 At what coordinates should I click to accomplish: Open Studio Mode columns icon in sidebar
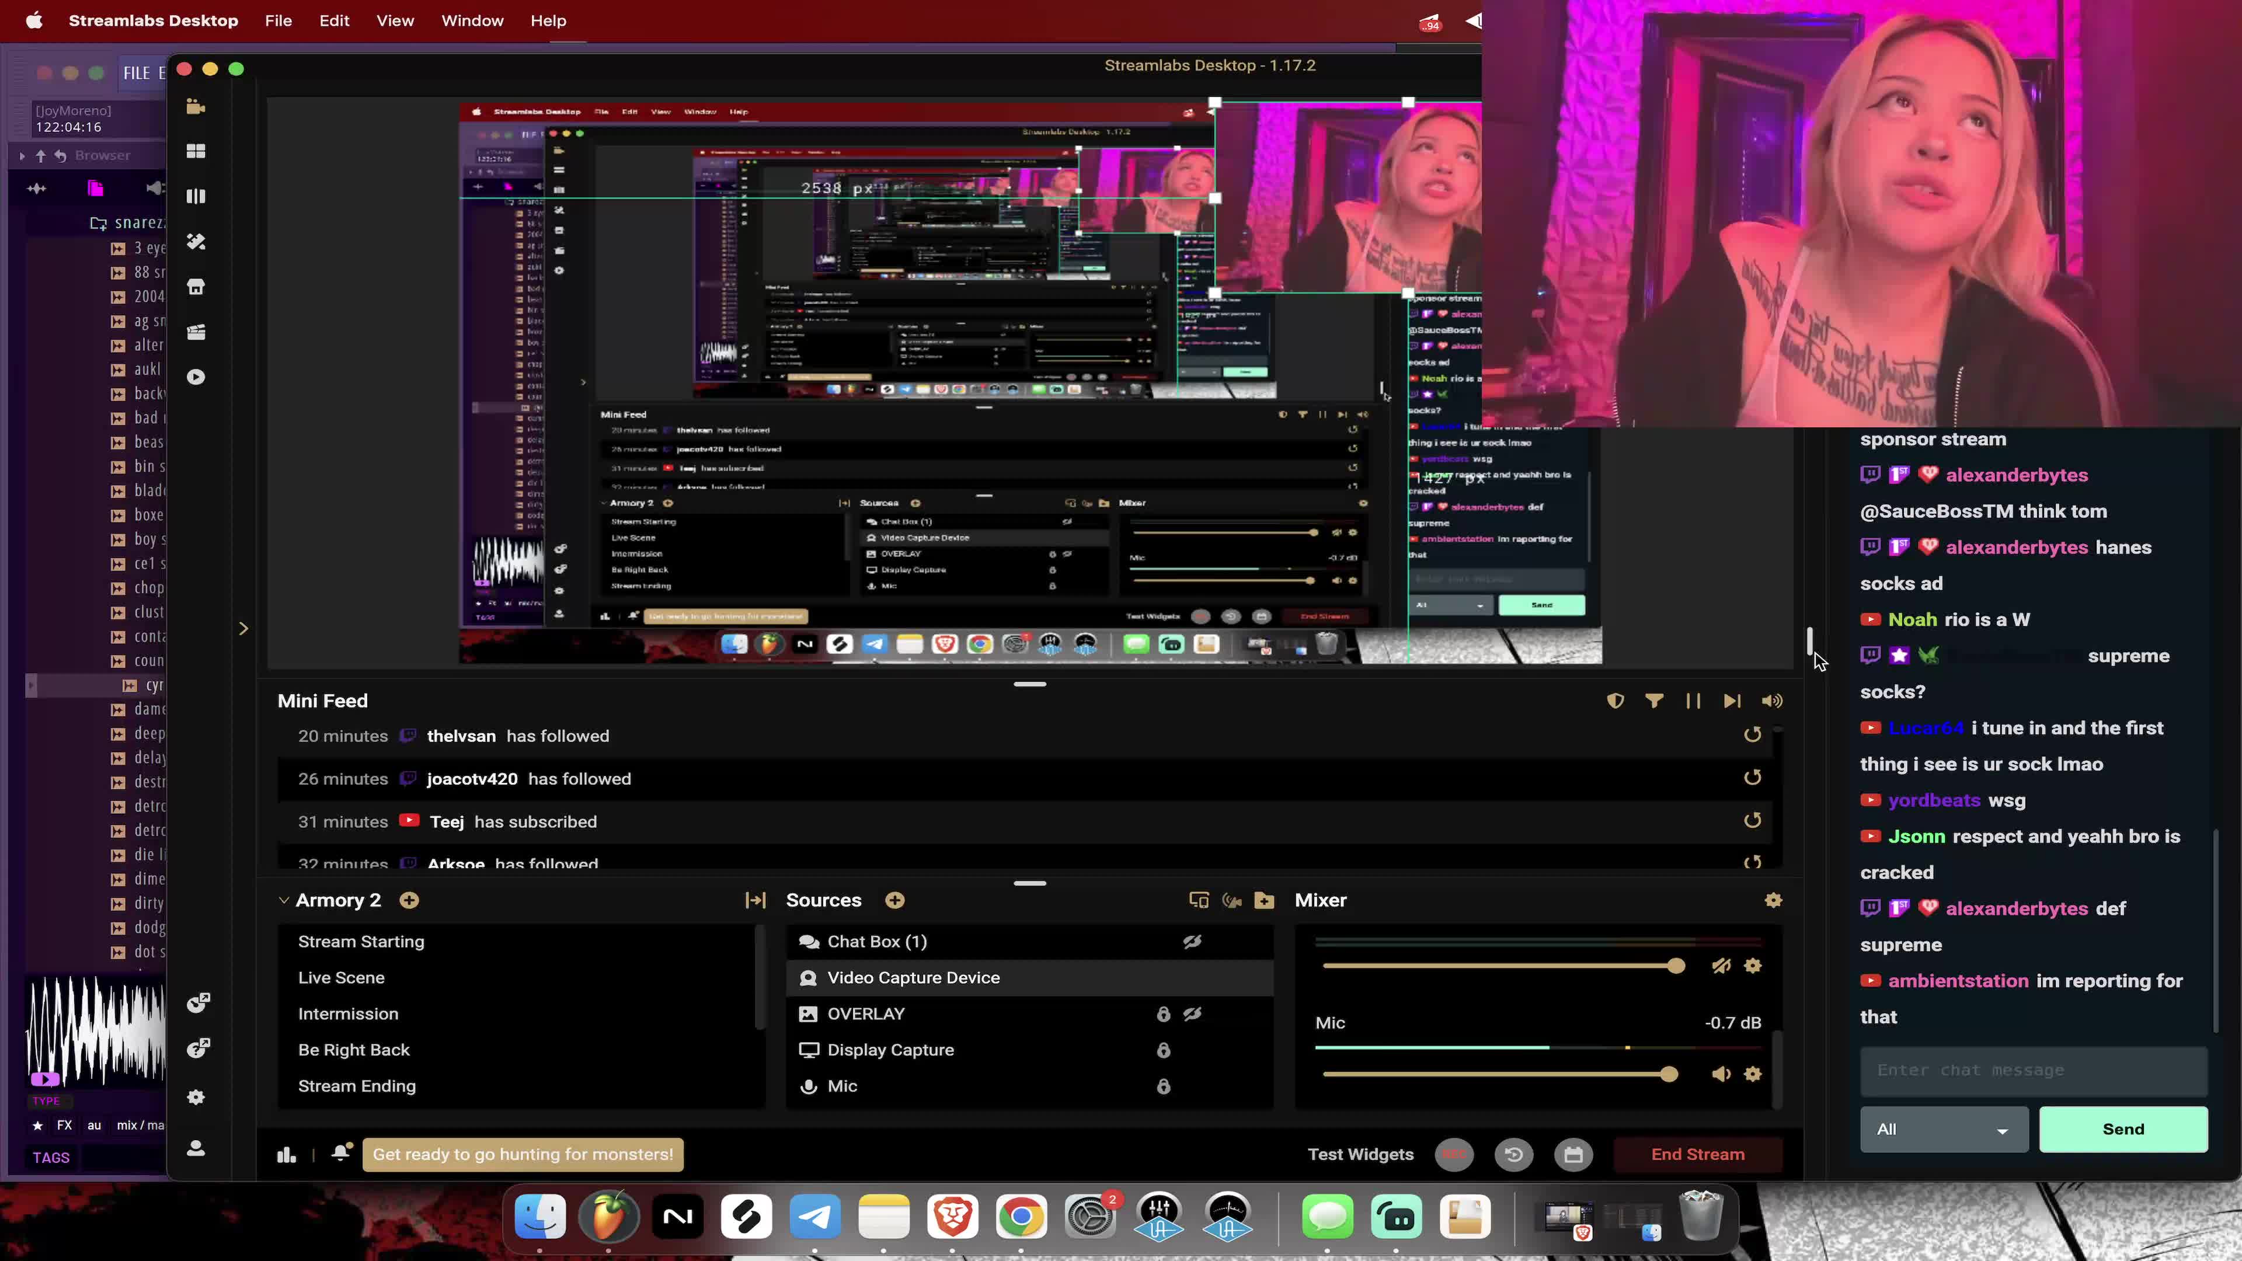click(196, 197)
